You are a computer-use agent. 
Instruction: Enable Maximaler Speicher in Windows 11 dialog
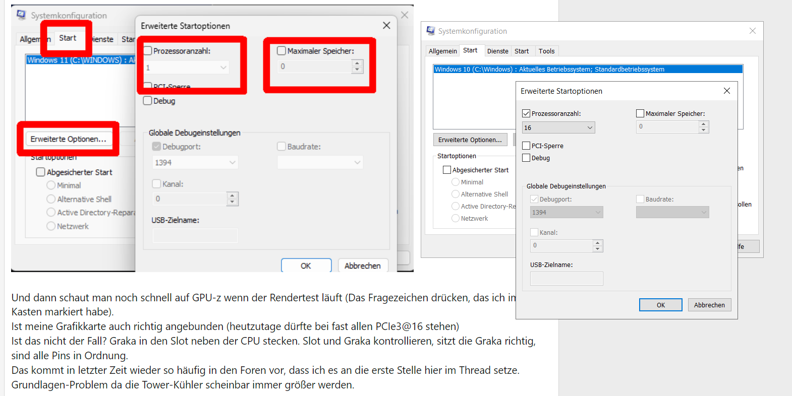tap(281, 50)
